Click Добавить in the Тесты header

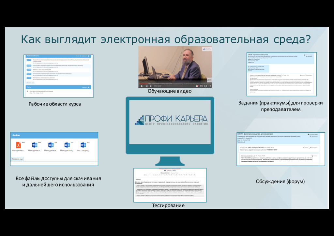[86, 87]
